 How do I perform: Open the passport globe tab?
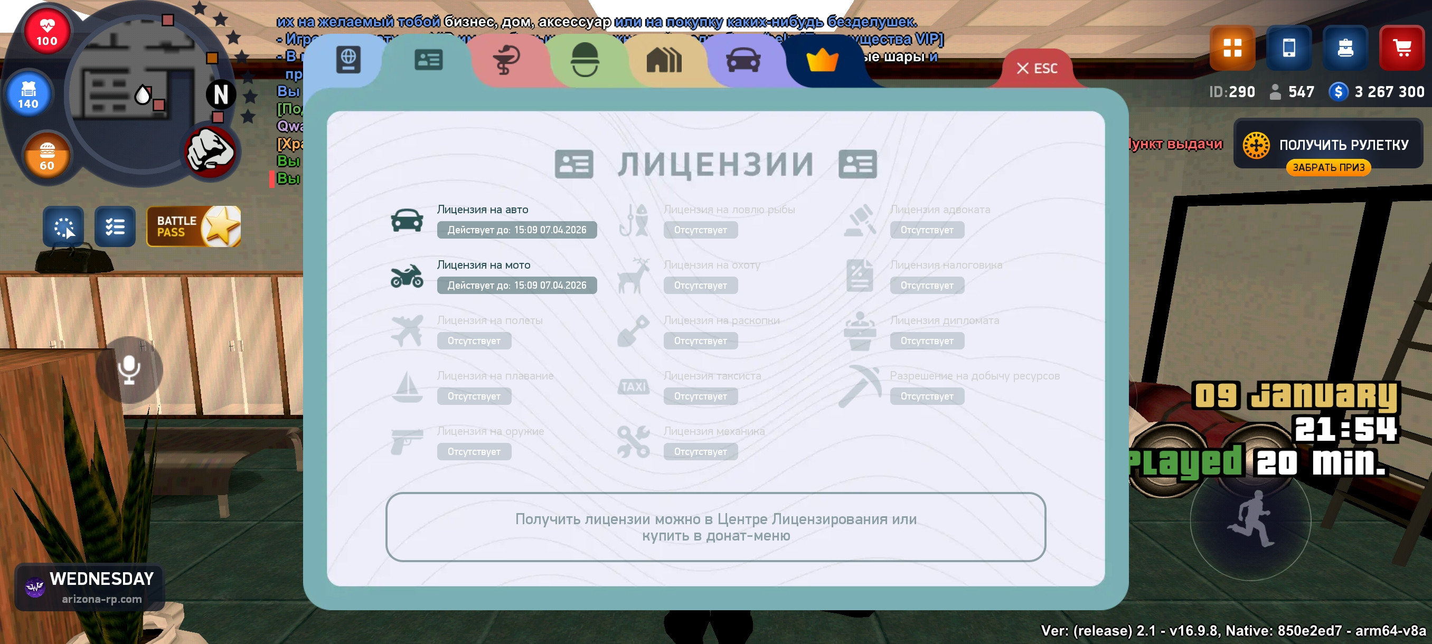(x=348, y=60)
